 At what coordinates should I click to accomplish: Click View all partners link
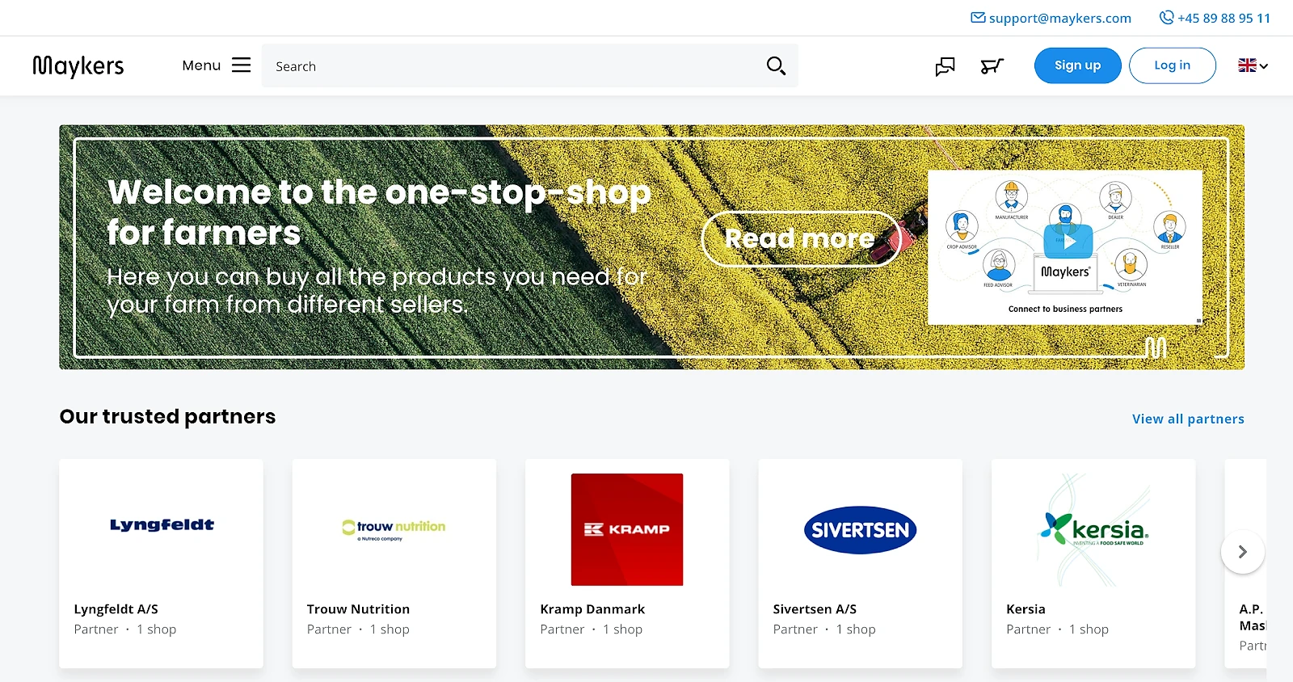[1188, 419]
